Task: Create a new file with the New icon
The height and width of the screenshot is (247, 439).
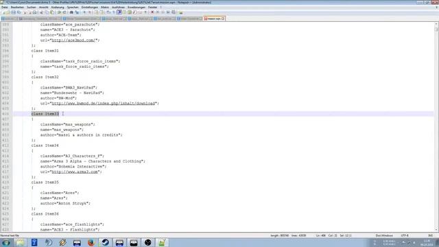Action: tap(3, 12)
